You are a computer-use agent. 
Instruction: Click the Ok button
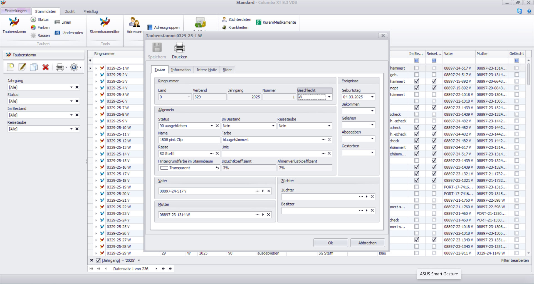[330, 243]
